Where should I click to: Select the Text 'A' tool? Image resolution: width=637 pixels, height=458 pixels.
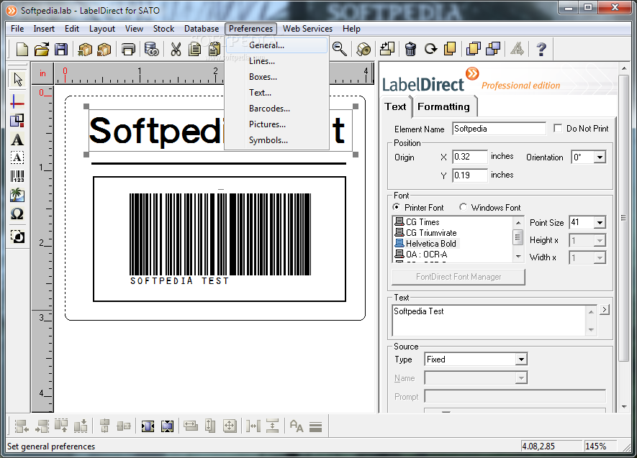click(17, 139)
